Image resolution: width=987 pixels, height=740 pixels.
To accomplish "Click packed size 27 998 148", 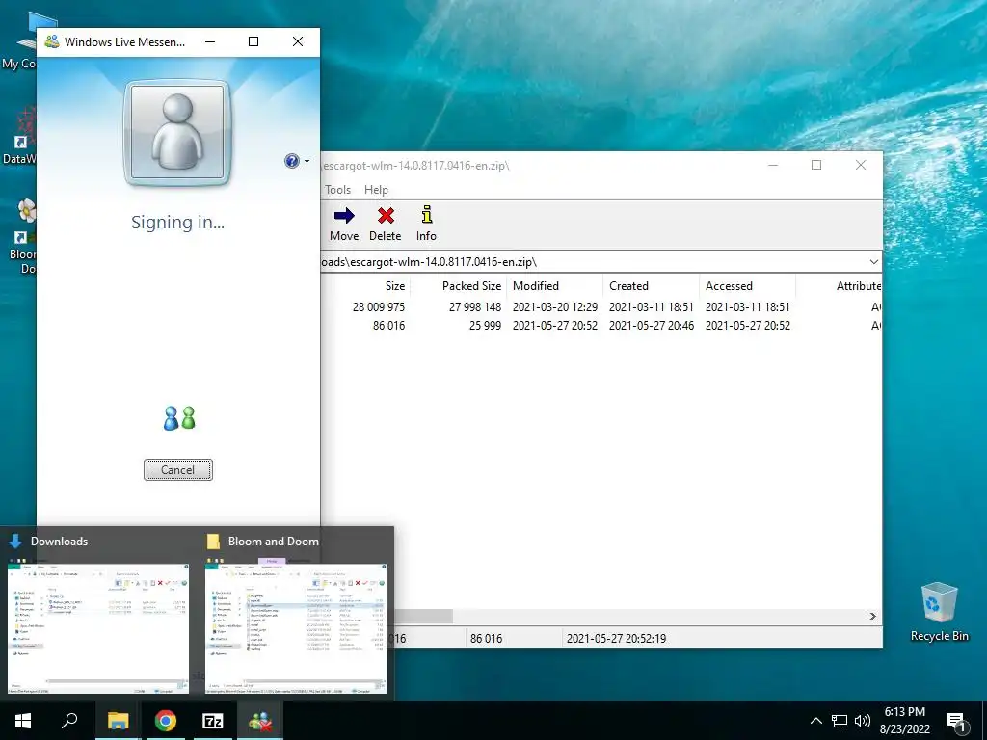I will tap(474, 307).
